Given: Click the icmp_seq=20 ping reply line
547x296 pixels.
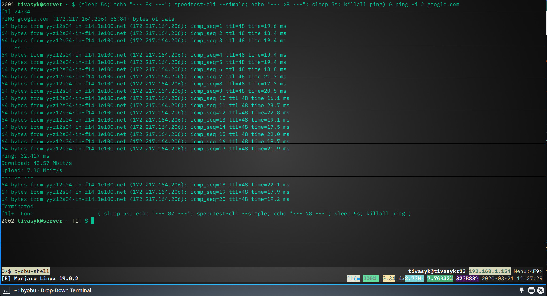Looking at the screenshot, I should pyautogui.click(x=145, y=199).
